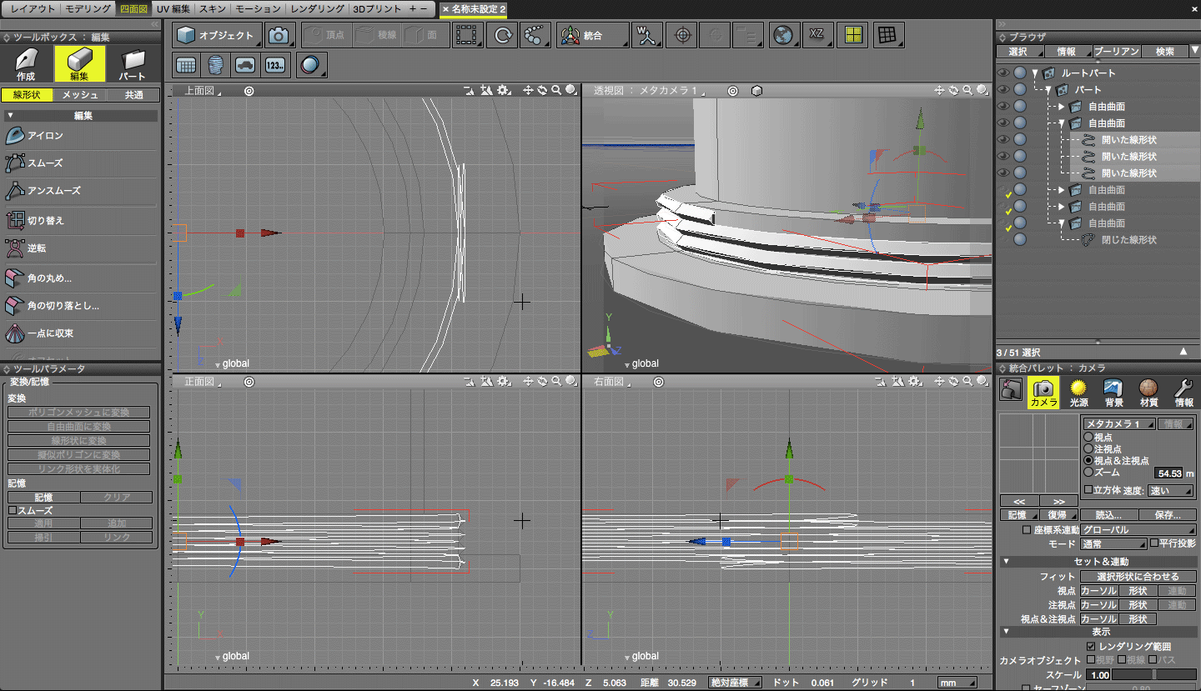1201x691 pixels.
Task: Click the 背景 palette icon
Action: coord(1113,392)
